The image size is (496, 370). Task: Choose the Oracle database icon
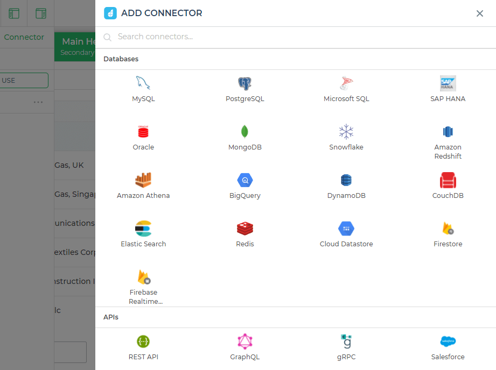tap(143, 131)
